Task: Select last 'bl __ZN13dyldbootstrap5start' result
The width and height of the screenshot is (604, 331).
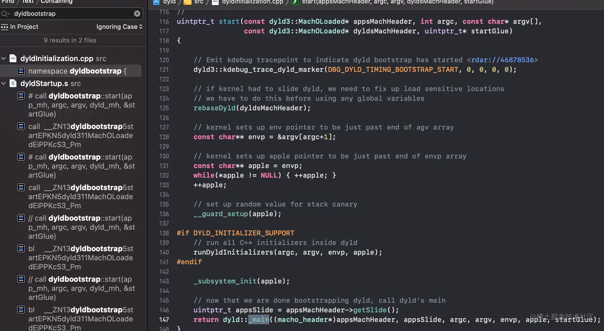Action: 81,319
